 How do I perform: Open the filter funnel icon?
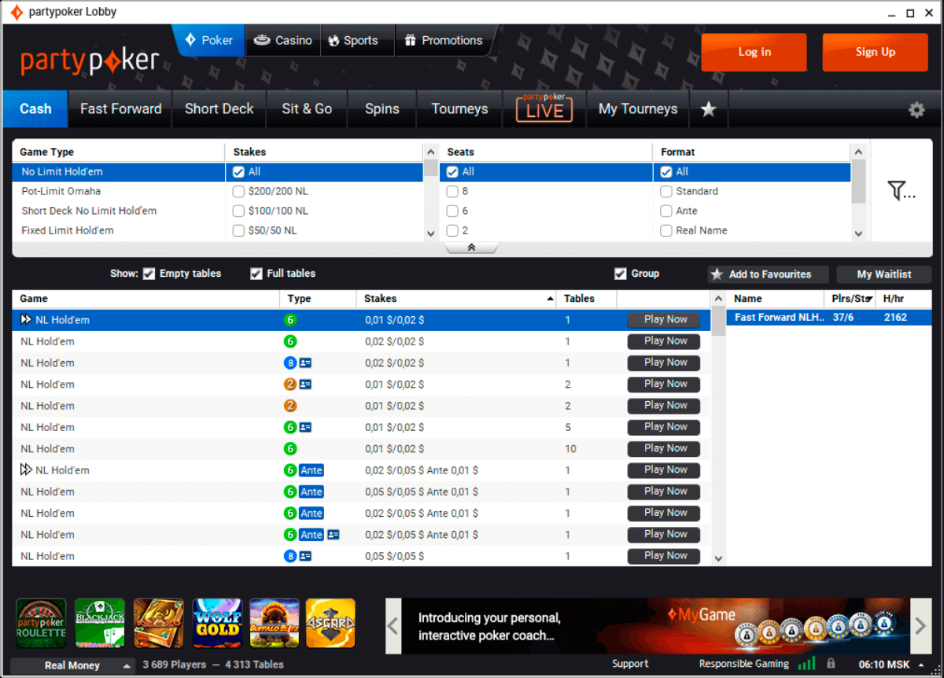pyautogui.click(x=901, y=190)
